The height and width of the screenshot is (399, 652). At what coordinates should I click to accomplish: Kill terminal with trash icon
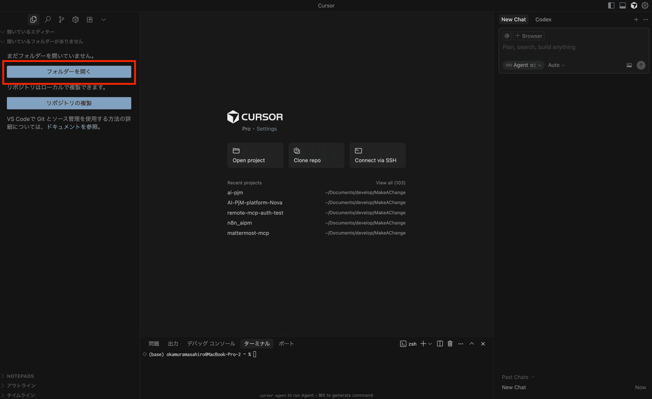(450, 344)
